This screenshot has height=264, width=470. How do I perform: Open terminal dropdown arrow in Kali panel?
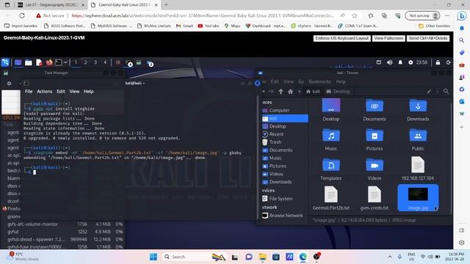click(65, 62)
